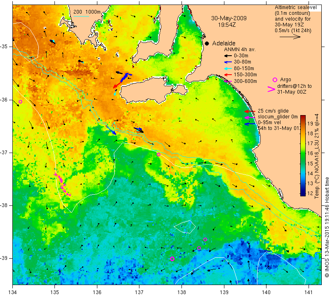Click the -38 latitude axis label
The image size is (330, 297).
pyautogui.click(x=5, y=205)
